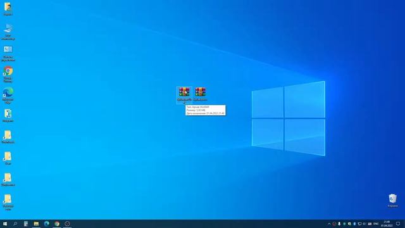Select the This PC computer desktop icon

pos(8,32)
